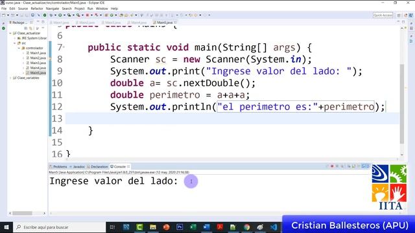Click the Open Type toolbar icon
The image size is (415, 233).
(121, 15)
